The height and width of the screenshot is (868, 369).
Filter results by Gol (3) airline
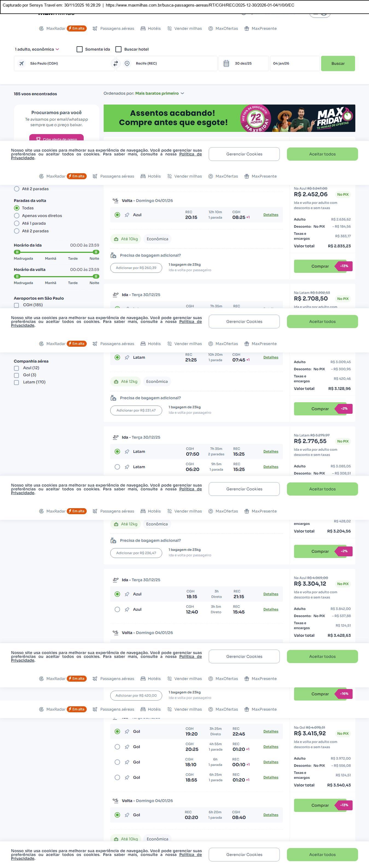tap(16, 375)
